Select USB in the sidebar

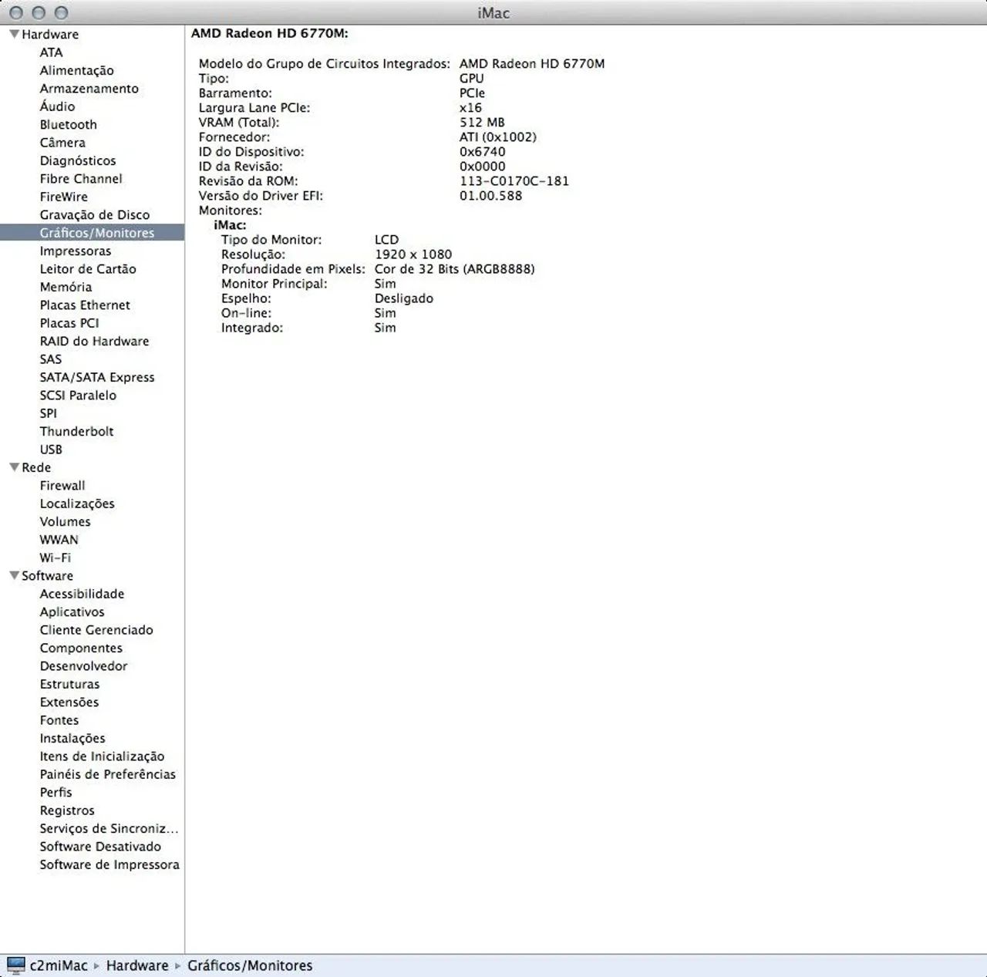51,450
